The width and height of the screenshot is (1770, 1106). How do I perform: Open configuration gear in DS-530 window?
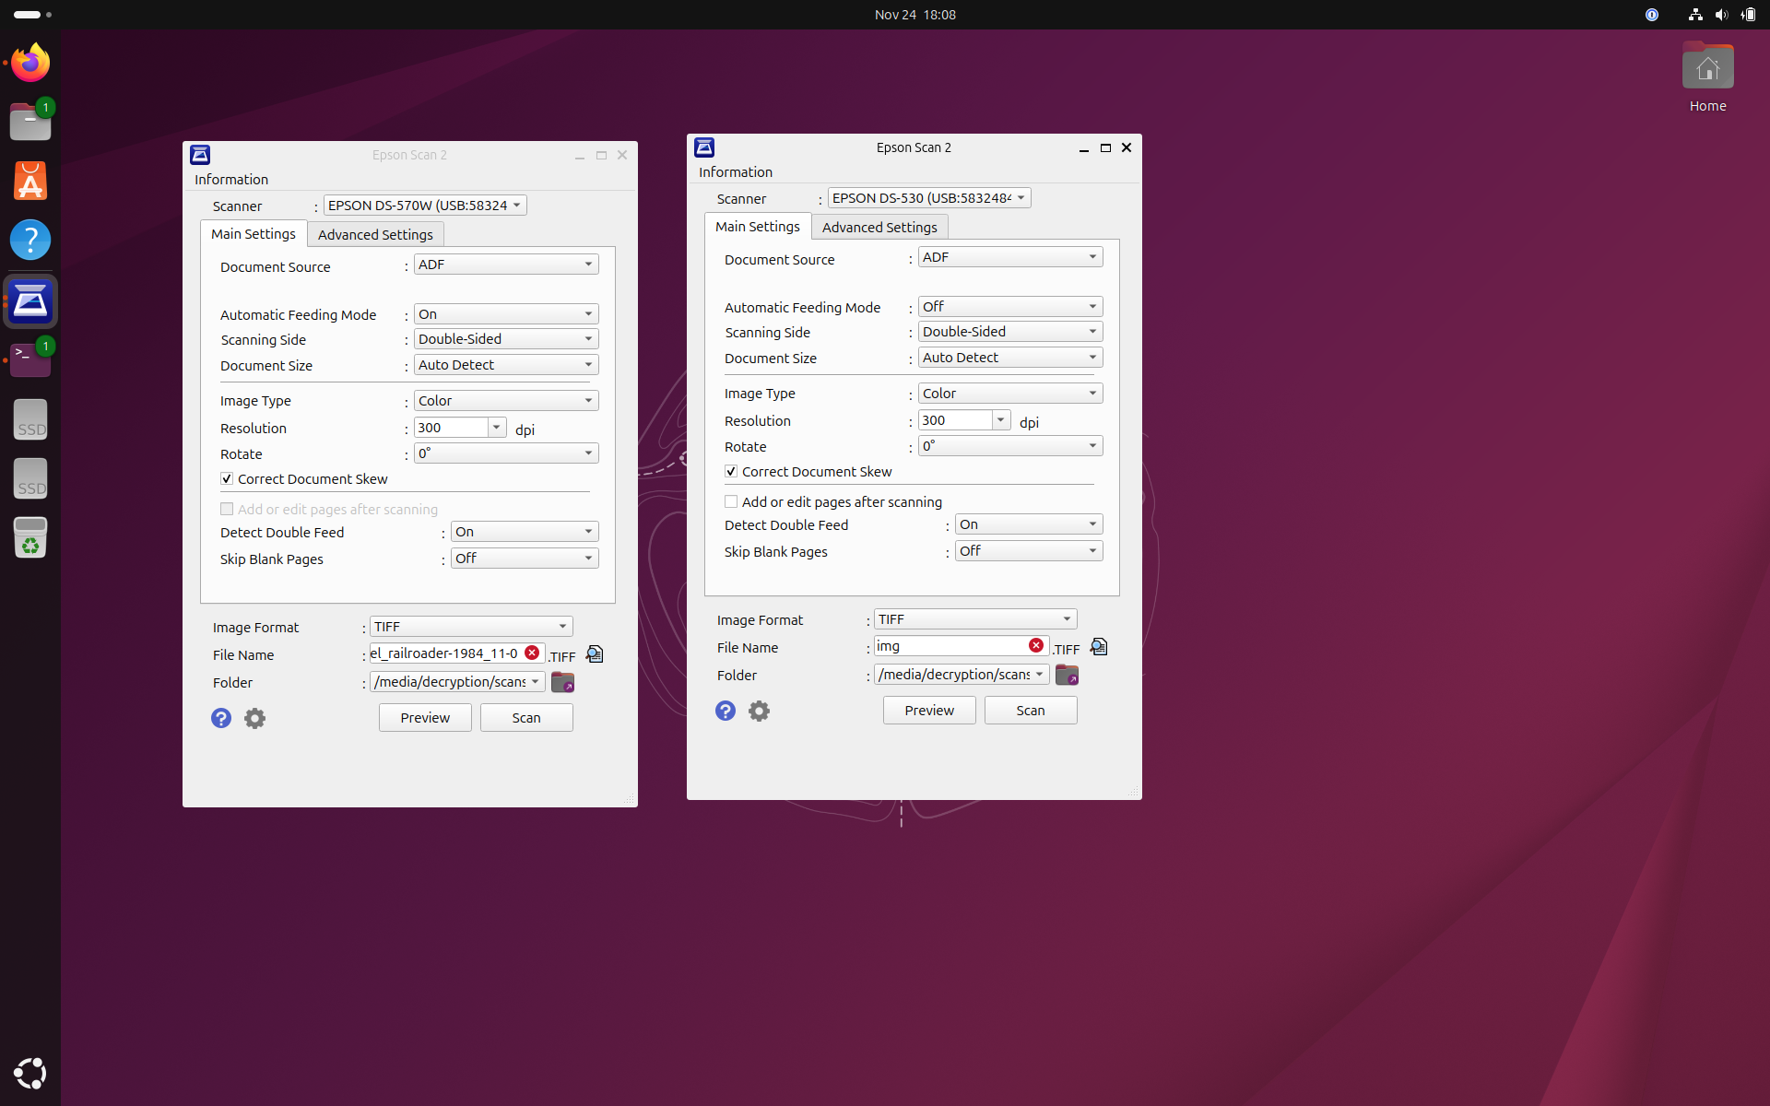tap(759, 711)
